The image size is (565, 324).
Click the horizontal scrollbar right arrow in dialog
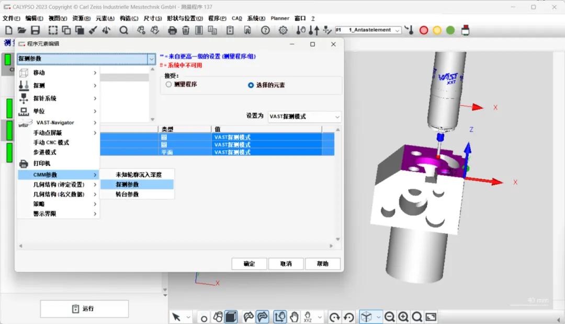click(x=331, y=246)
